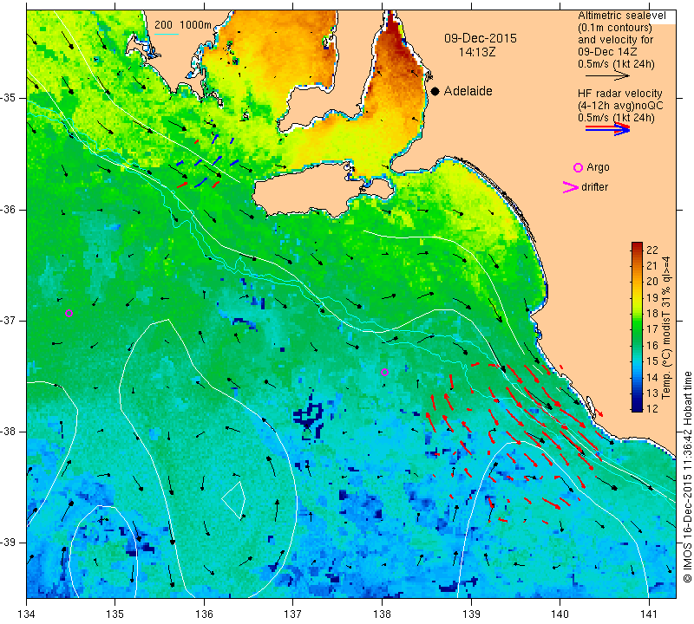Click the longitude axis label 141

[649, 614]
